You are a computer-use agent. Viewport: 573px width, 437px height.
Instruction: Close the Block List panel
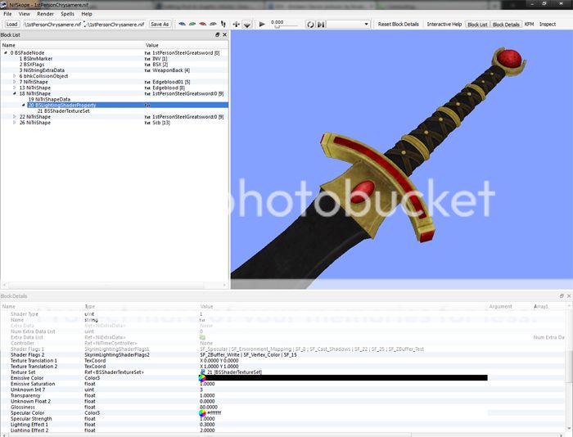point(225,34)
